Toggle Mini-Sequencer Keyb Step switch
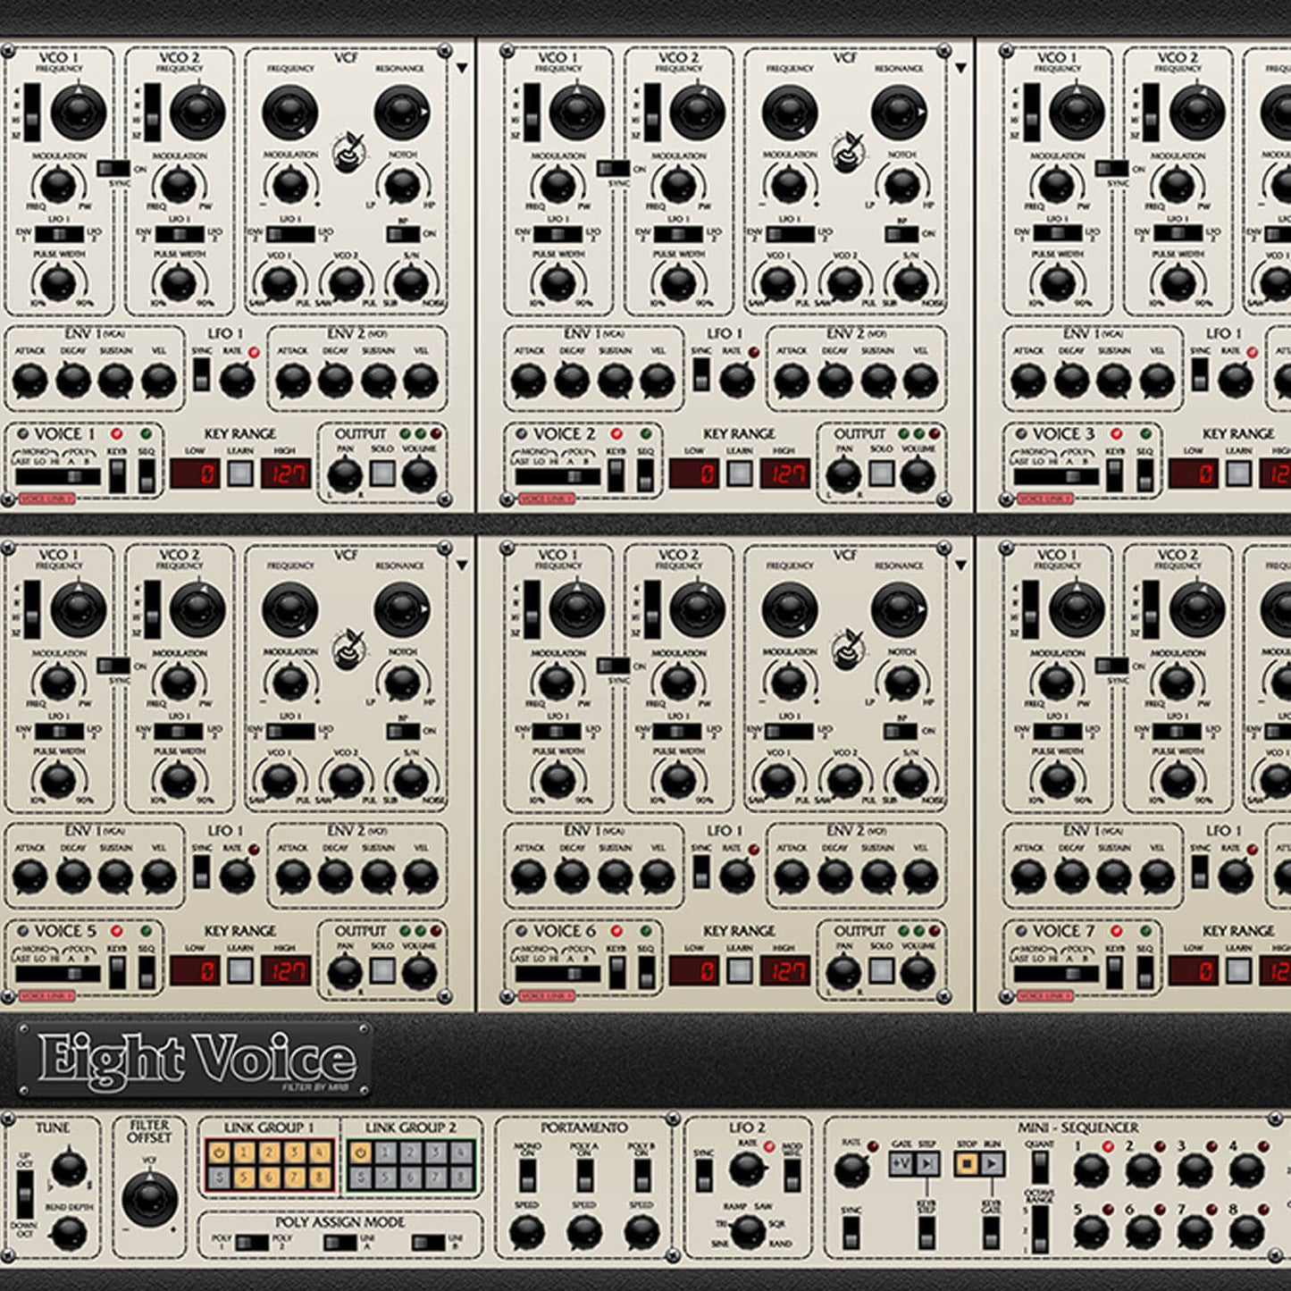This screenshot has width=1291, height=1291. pos(926,1232)
